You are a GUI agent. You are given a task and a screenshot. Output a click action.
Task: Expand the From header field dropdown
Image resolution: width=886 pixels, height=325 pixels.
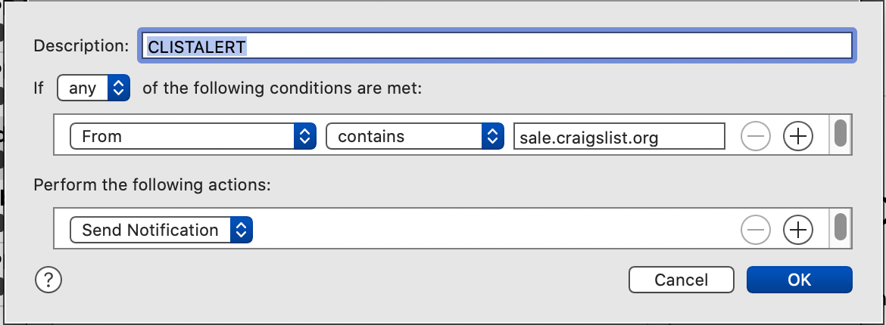click(x=192, y=137)
